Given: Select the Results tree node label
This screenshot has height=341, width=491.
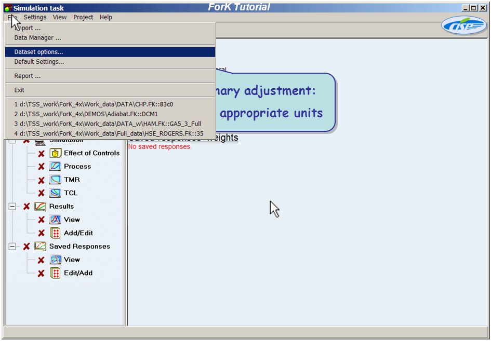Looking at the screenshot, I should [x=61, y=207].
